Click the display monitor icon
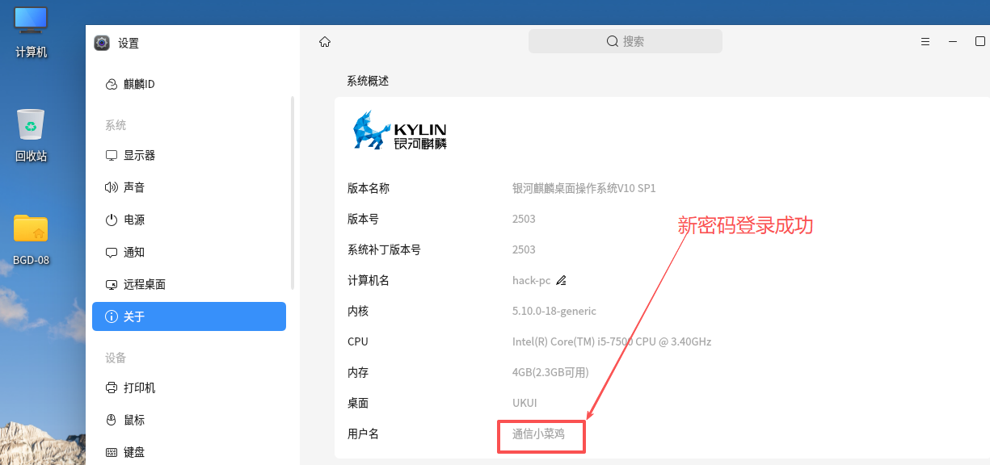Image resolution: width=990 pixels, height=465 pixels. coord(112,155)
